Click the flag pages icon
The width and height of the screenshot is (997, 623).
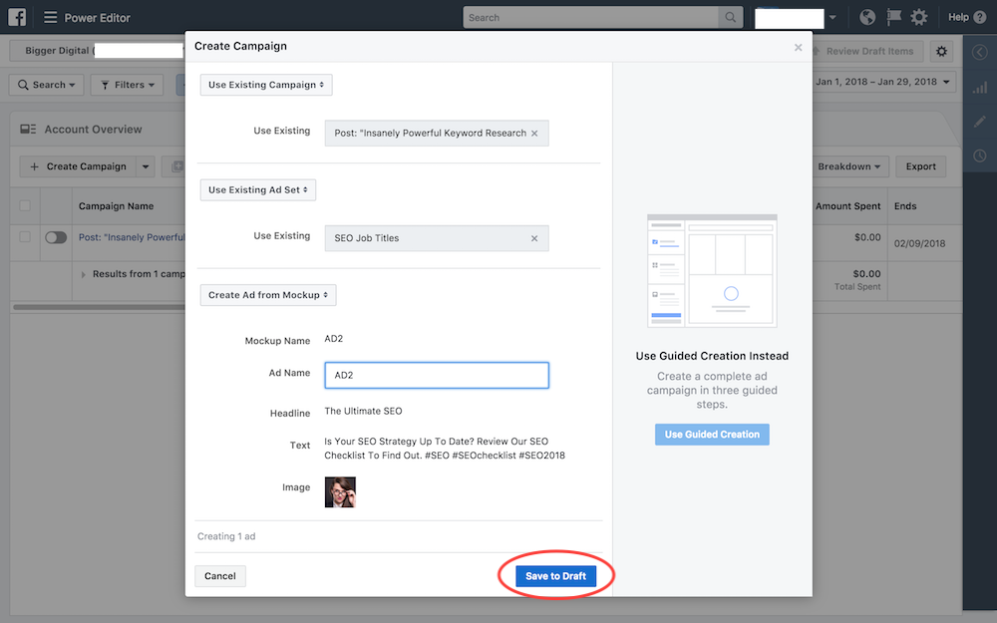click(x=893, y=17)
